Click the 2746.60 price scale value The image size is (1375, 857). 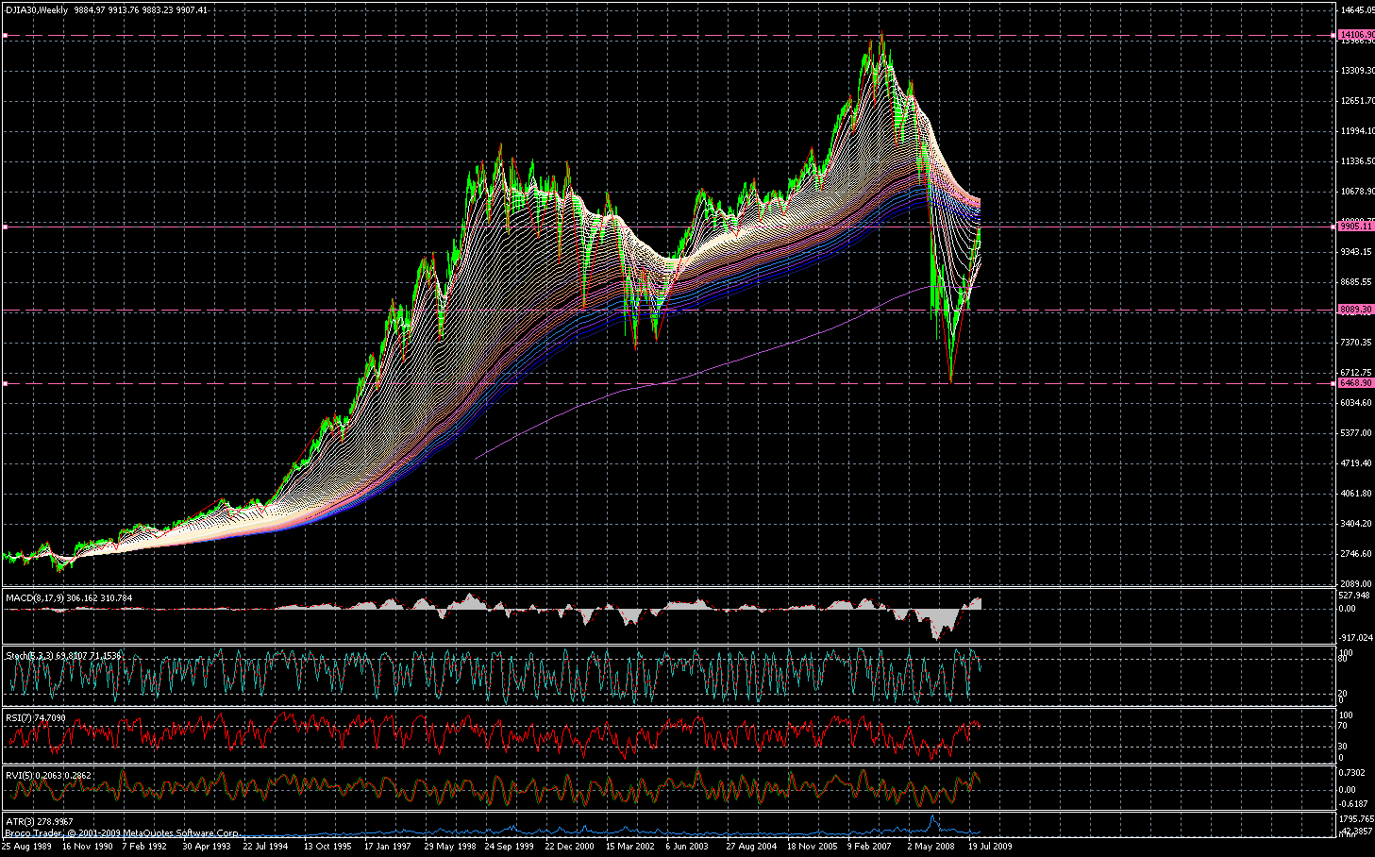1357,553
